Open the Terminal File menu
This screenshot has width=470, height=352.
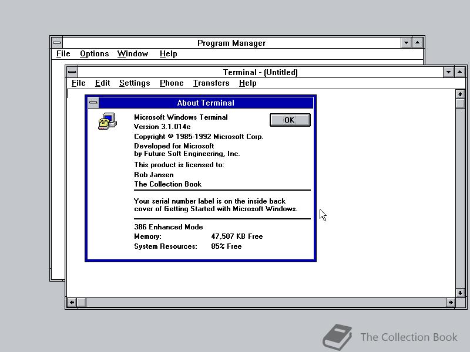point(79,83)
